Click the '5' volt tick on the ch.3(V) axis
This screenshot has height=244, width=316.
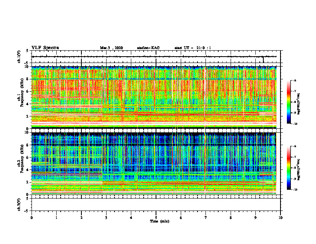(x=28, y=199)
